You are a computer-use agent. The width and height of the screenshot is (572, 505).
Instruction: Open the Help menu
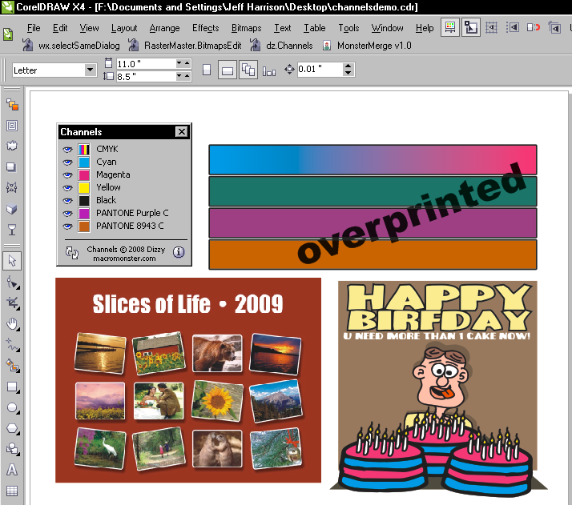coord(425,28)
